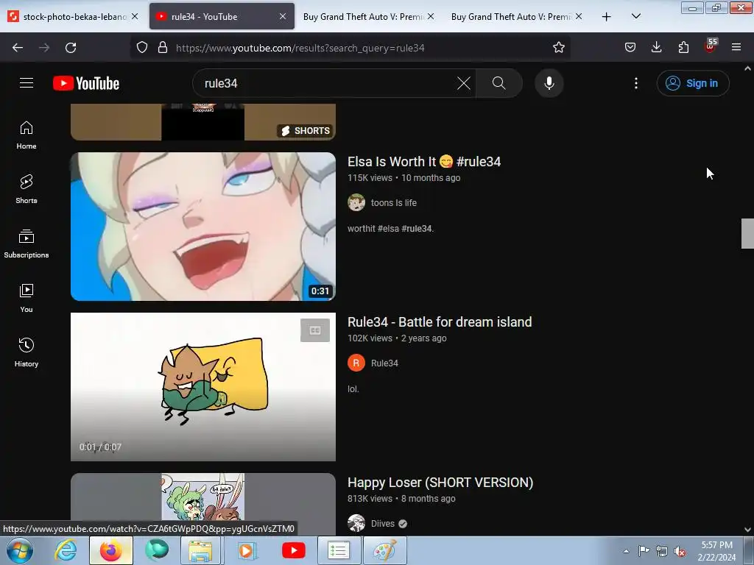754x565 pixels.
Task: Close the rule34 - YouTube tab
Action: coord(283,16)
